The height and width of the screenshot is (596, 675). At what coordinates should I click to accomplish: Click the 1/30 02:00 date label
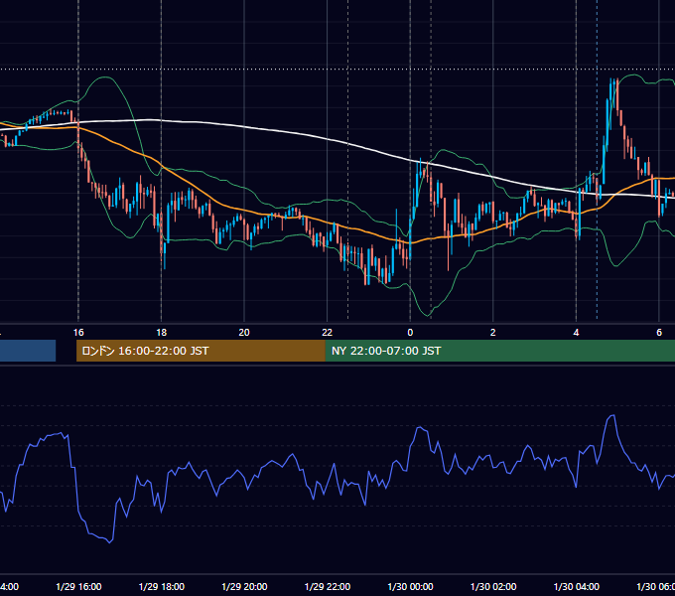coord(493,586)
